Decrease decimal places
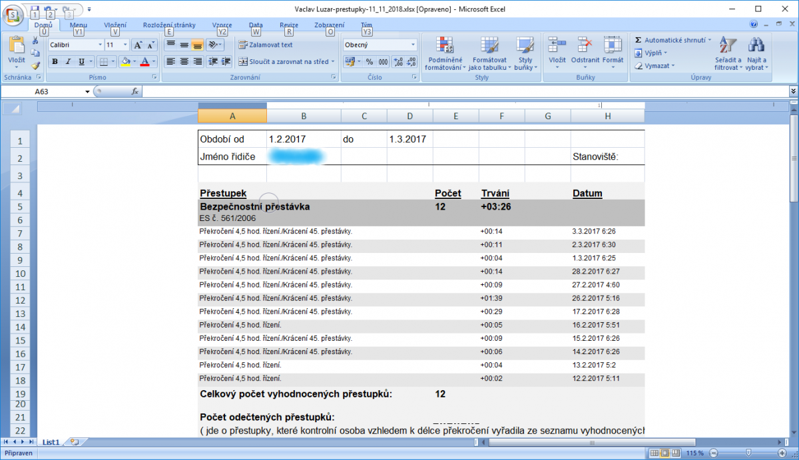 pos(411,61)
